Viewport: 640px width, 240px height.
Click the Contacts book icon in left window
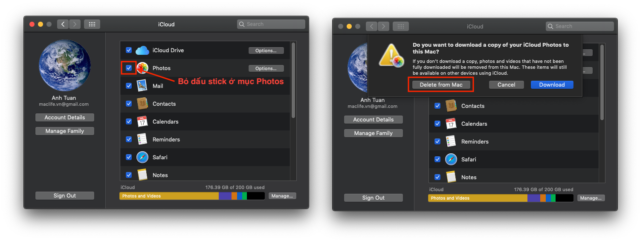pyautogui.click(x=142, y=104)
